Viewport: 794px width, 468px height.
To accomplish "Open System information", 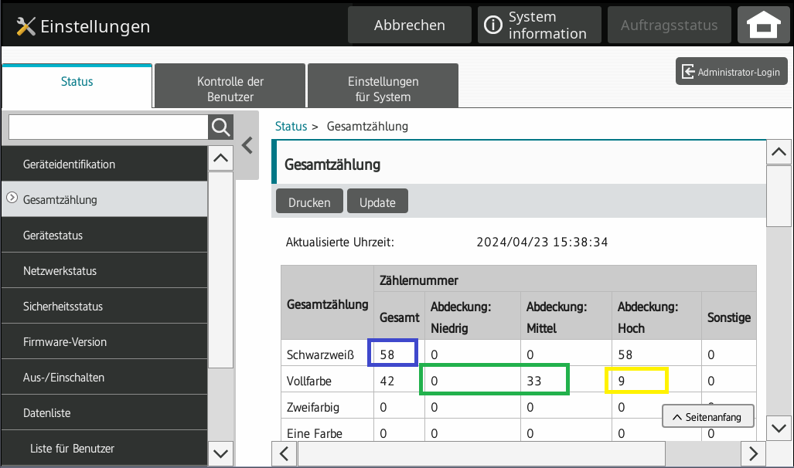I will pyautogui.click(x=539, y=25).
